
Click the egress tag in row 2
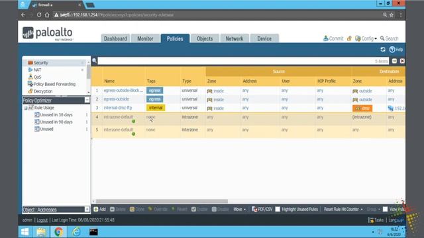(154, 99)
